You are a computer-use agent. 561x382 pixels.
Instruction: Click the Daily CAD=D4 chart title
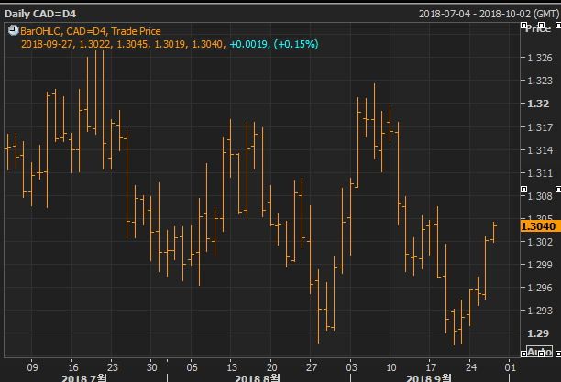pos(40,14)
